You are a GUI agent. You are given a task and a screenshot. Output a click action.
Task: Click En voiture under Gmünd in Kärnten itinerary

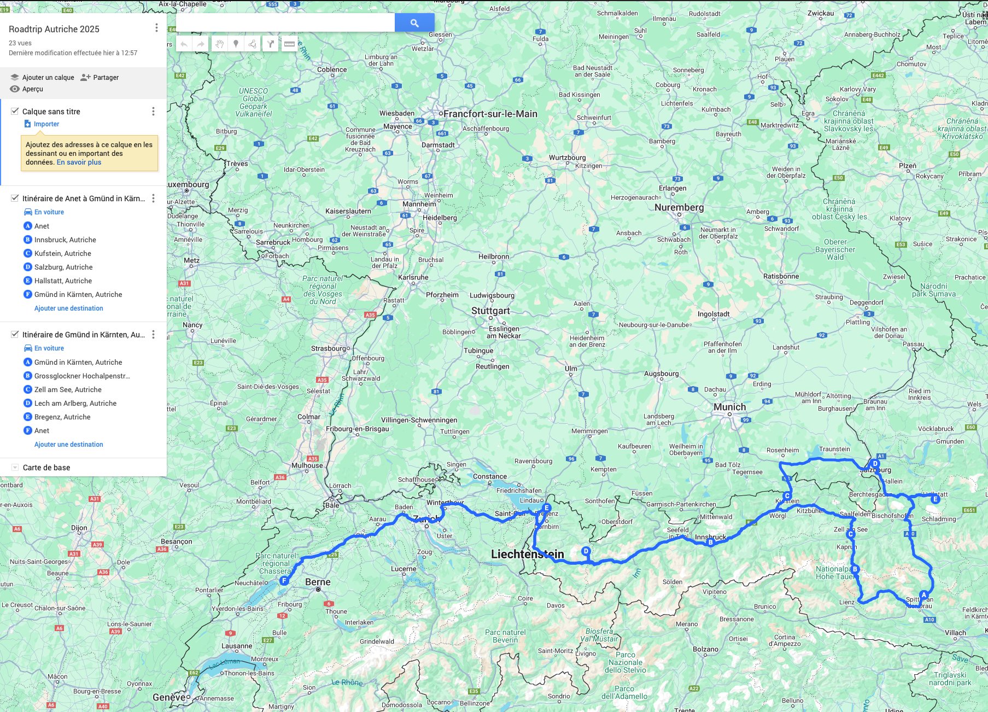coord(44,348)
